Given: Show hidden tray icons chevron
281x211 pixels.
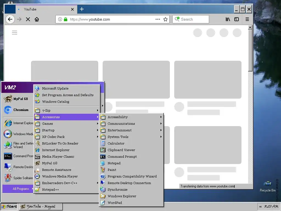Looking at the screenshot, I should click(260, 207).
